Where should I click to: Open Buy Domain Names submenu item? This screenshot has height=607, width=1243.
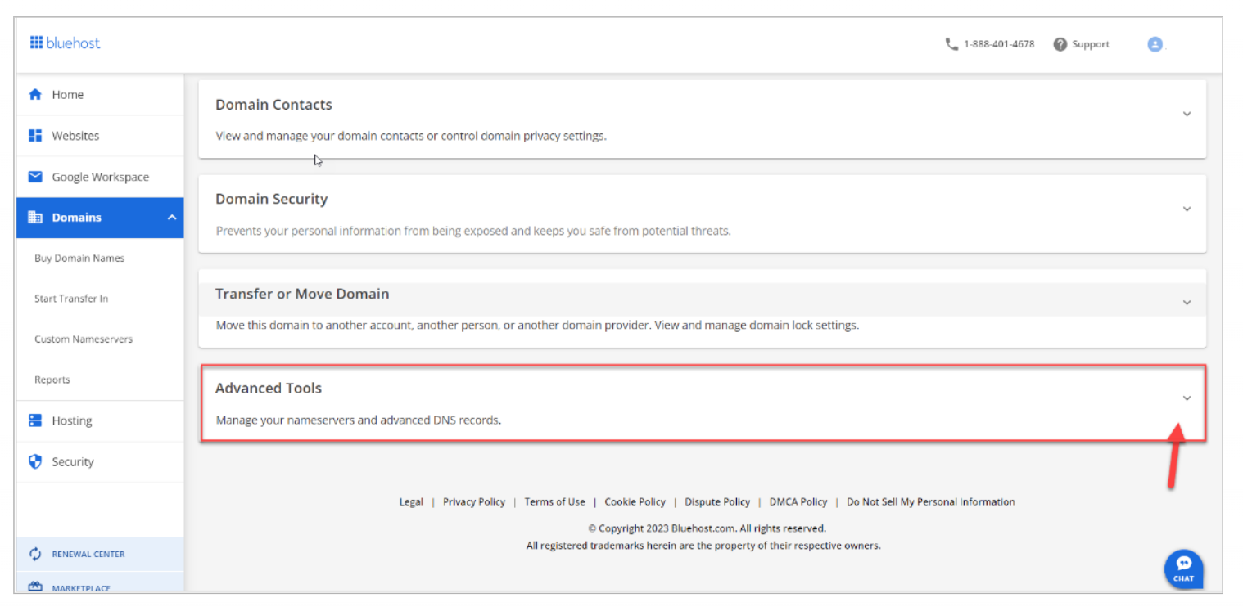(79, 259)
